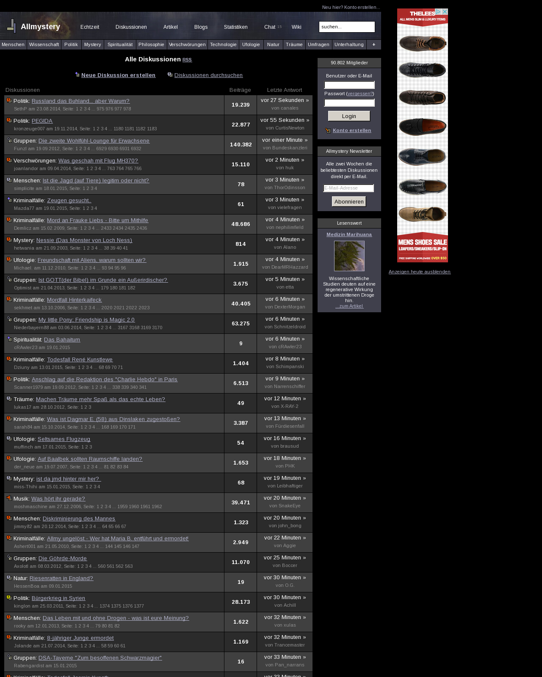Click Anzeigen heute ausblenden link
542x677 pixels.
pos(420,272)
